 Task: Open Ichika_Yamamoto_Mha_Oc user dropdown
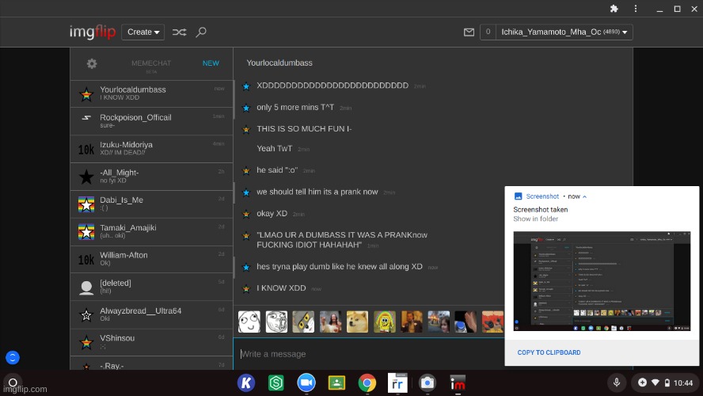click(565, 32)
